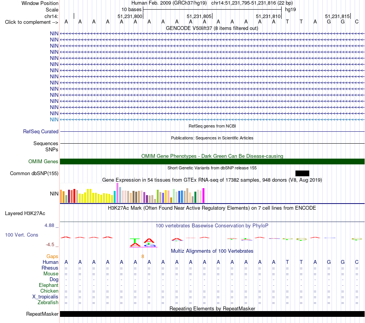
Task: Click the 51,231,815 position label
Action: pos(337,16)
